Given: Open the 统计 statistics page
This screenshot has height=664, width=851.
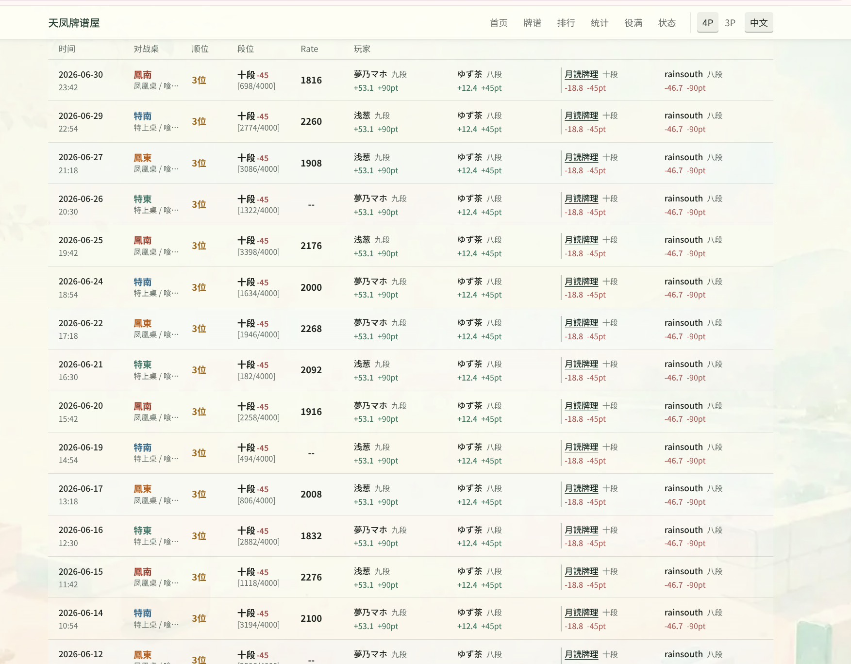Looking at the screenshot, I should coord(600,23).
